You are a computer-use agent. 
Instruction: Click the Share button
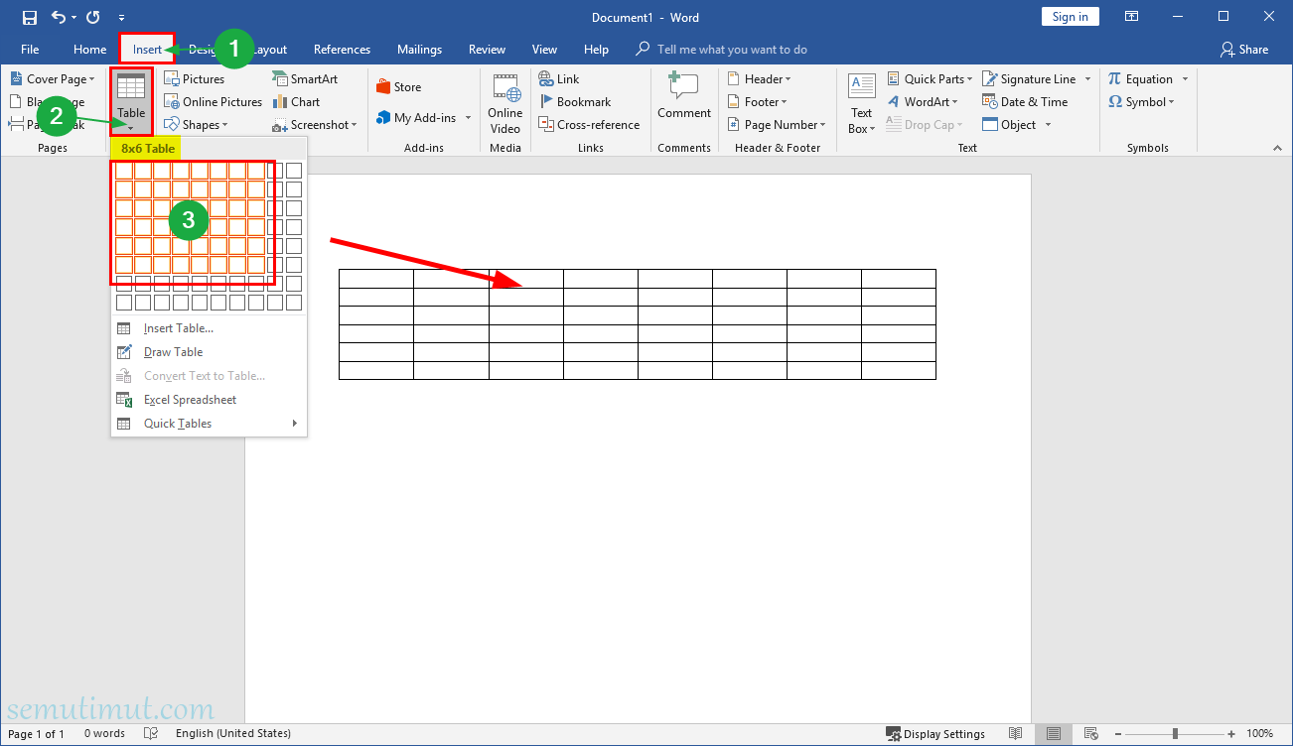[x=1244, y=50]
